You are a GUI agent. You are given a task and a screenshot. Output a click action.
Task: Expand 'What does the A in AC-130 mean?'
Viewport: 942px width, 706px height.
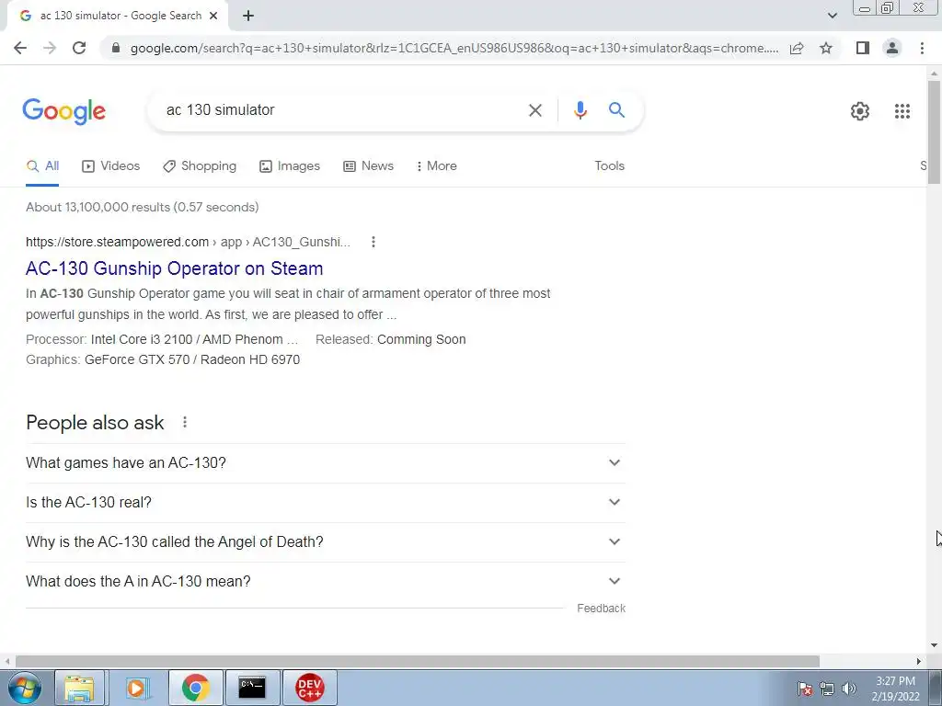click(326, 582)
